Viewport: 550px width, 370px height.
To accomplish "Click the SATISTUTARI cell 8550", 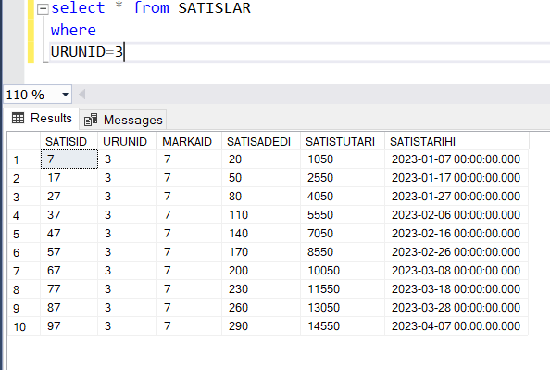I will point(343,252).
